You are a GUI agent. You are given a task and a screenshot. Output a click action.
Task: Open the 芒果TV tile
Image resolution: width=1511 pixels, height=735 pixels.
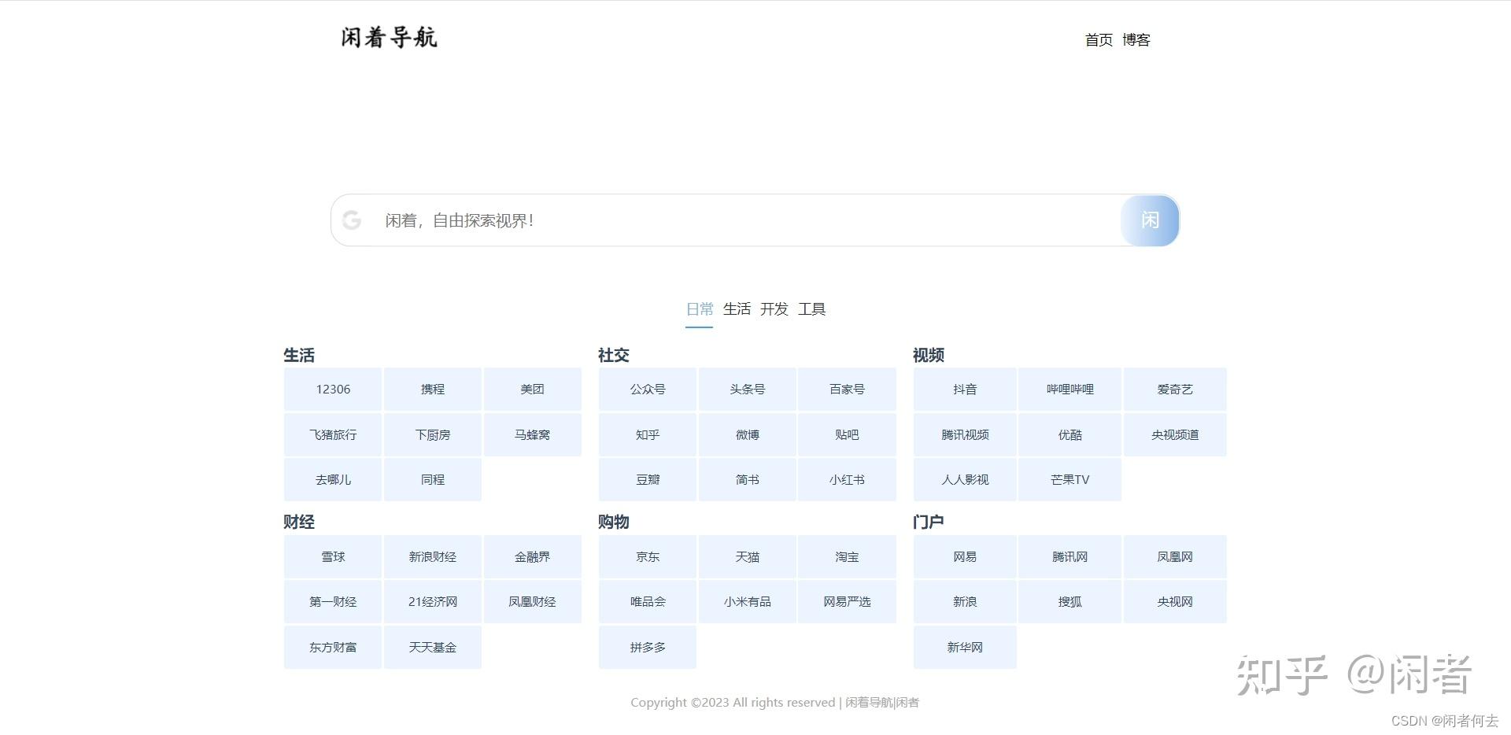pyautogui.click(x=1070, y=479)
